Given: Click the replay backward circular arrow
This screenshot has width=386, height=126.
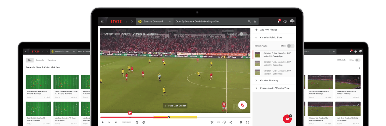Looking at the screenshot, I should [137, 122].
